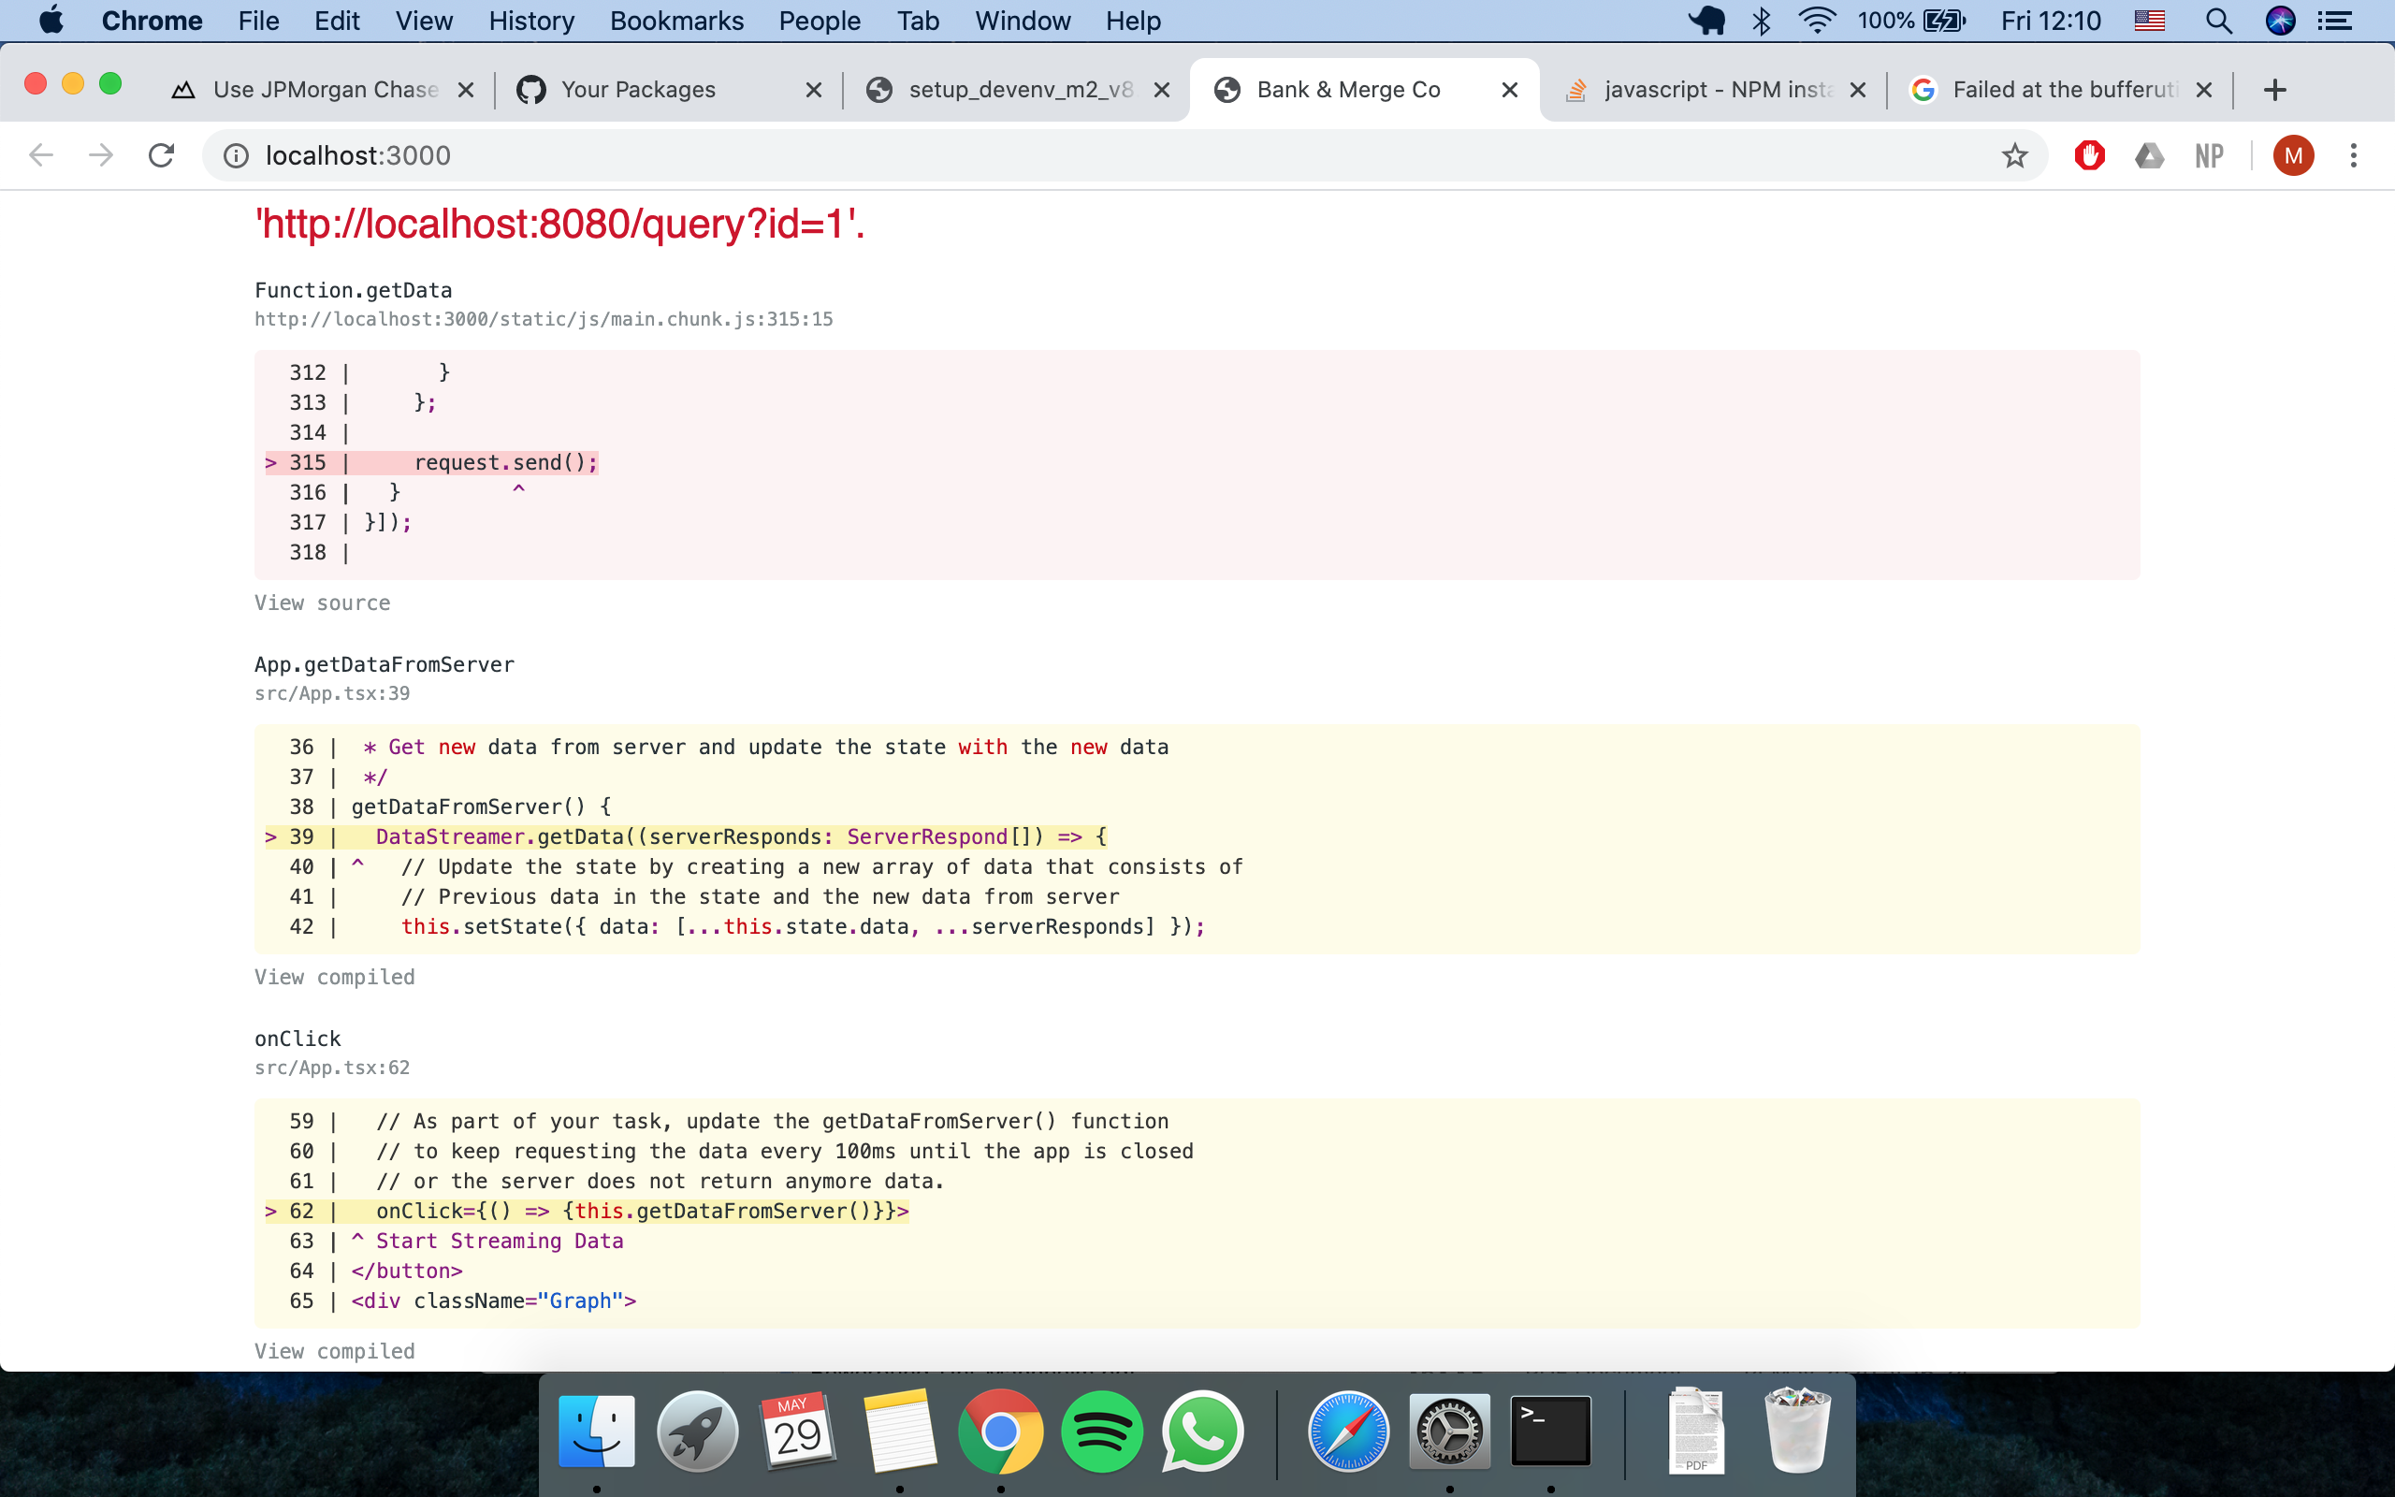Click the View source link
This screenshot has height=1497, width=2395.
pyautogui.click(x=322, y=602)
